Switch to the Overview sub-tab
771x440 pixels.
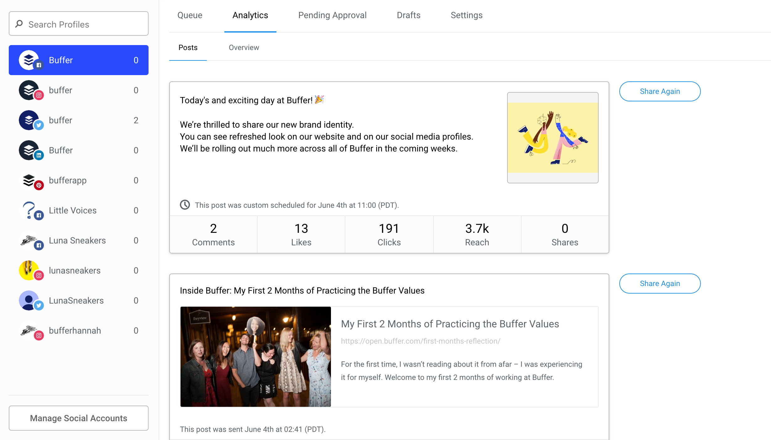pyautogui.click(x=244, y=48)
